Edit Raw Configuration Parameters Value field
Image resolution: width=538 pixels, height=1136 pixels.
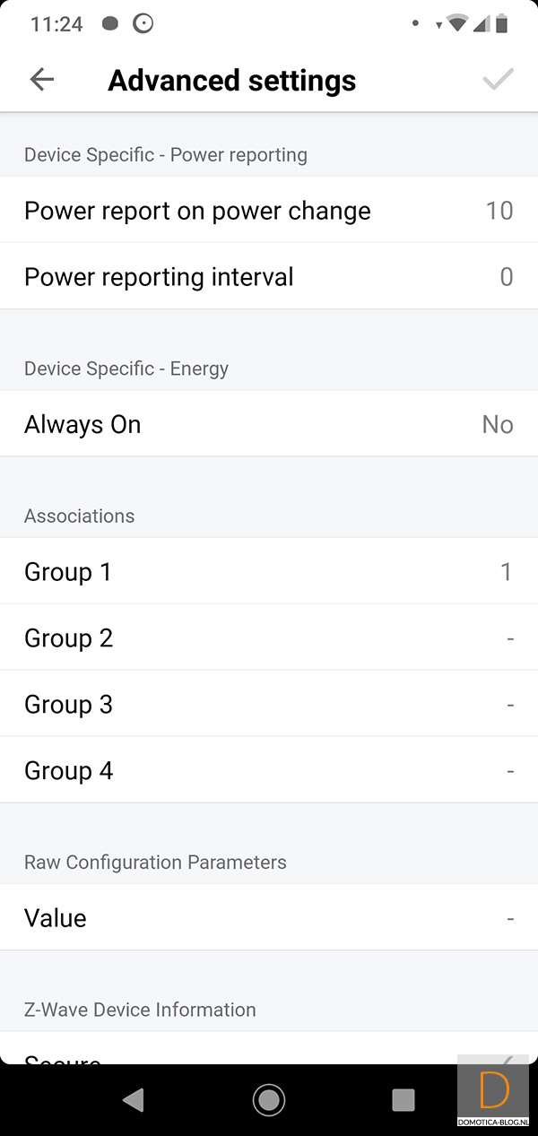point(269,918)
